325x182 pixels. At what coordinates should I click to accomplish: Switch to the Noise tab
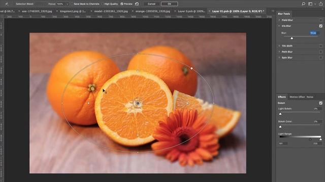point(310,97)
